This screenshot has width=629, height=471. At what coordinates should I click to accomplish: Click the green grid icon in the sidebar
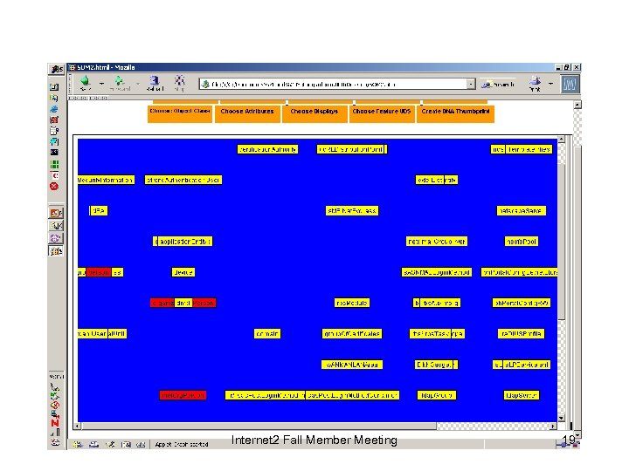pyautogui.click(x=54, y=164)
